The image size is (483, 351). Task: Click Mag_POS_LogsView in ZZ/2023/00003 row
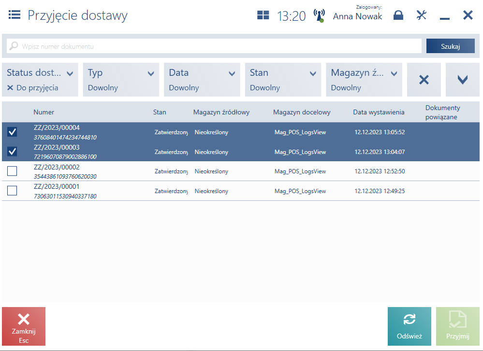click(300, 152)
